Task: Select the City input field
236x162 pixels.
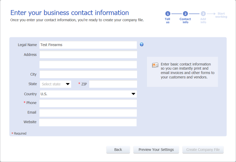Action: 88,74
